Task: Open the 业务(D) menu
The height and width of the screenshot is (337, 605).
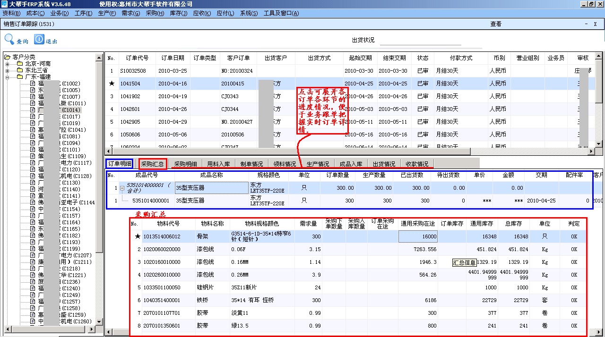Action: coord(59,13)
